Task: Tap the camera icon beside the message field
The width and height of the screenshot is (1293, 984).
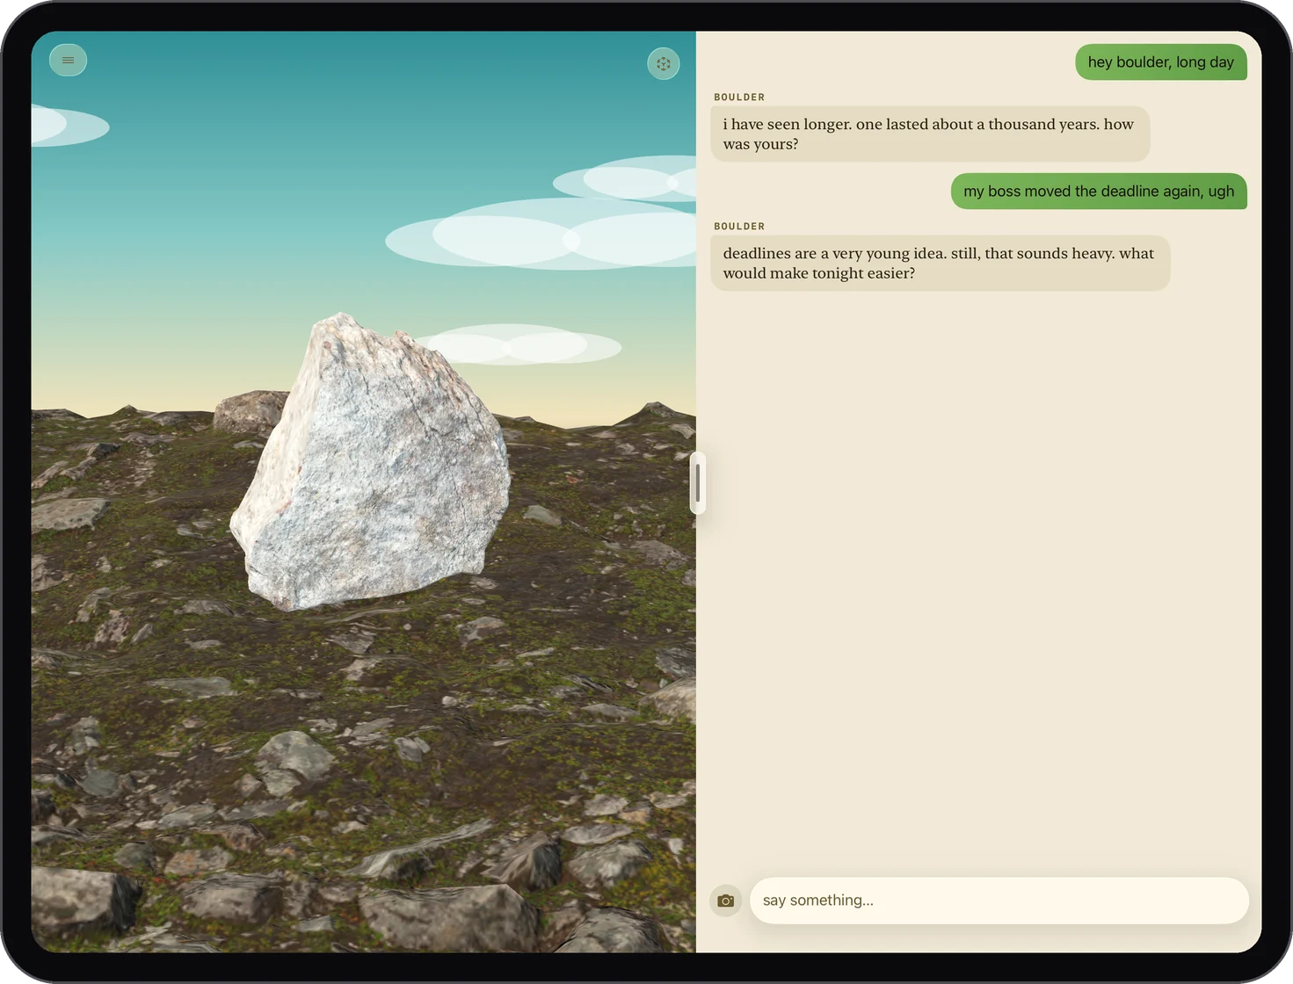Action: [725, 901]
